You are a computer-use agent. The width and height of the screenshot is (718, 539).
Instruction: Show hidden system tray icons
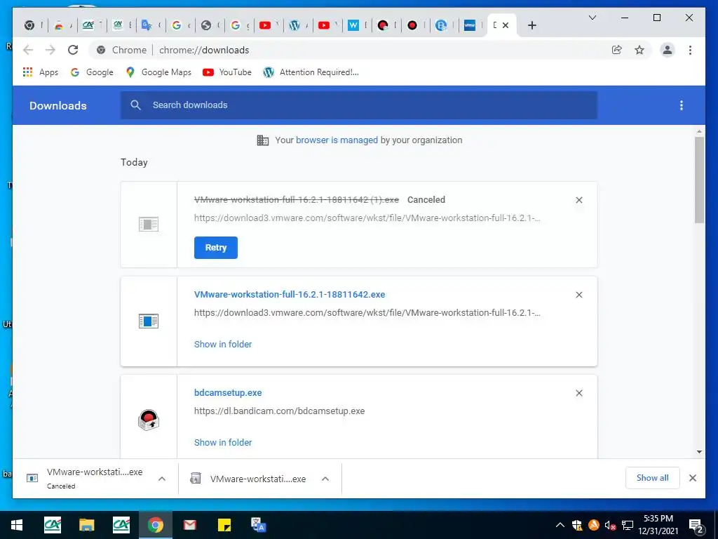point(560,525)
